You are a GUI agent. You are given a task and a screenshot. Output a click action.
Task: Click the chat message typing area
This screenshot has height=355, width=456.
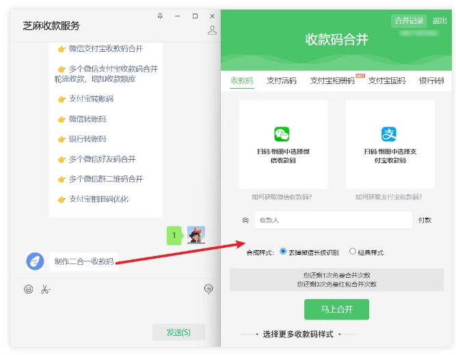pos(115,309)
